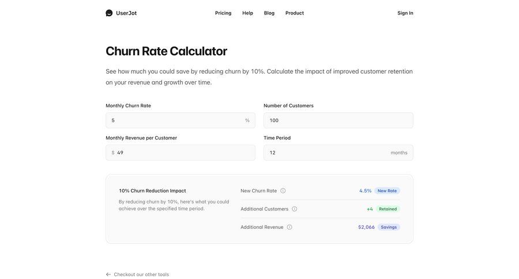Focus the Monthly Churn Rate input field

pyautogui.click(x=176, y=120)
